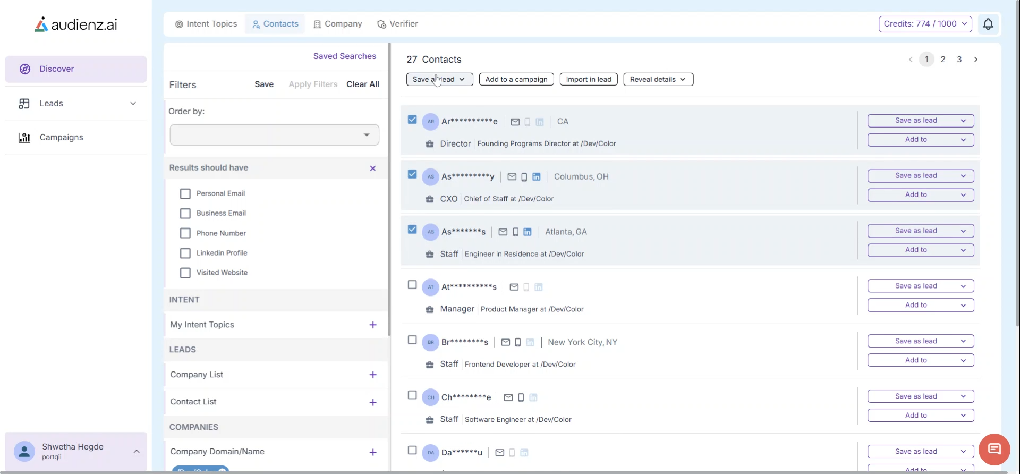Close the Results should have section
Image resolution: width=1020 pixels, height=474 pixels.
click(x=373, y=168)
